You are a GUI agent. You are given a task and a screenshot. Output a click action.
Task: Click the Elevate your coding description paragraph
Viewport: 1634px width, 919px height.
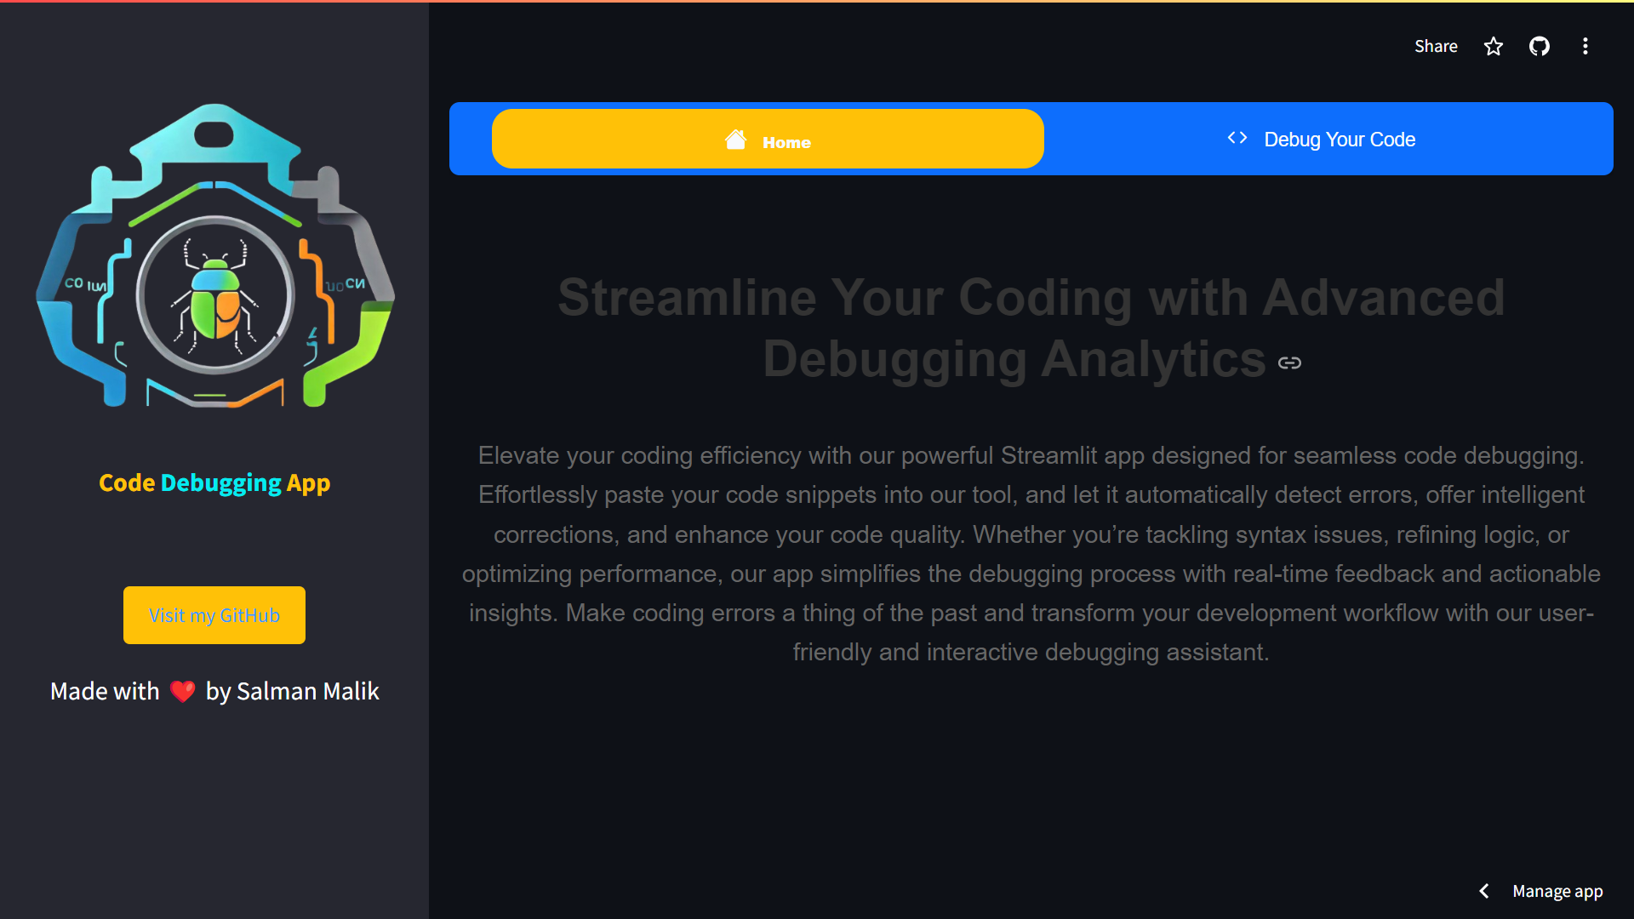1031,554
